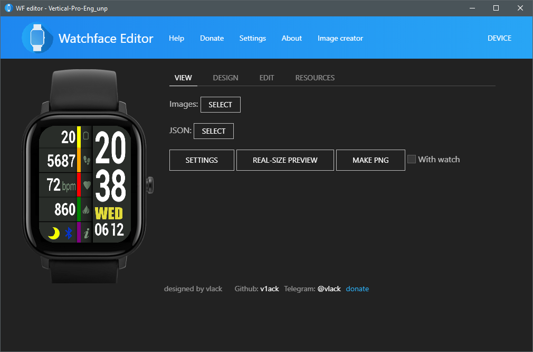533x352 pixels.
Task: Click the heart rate icon on watchface
Action: coord(87,185)
